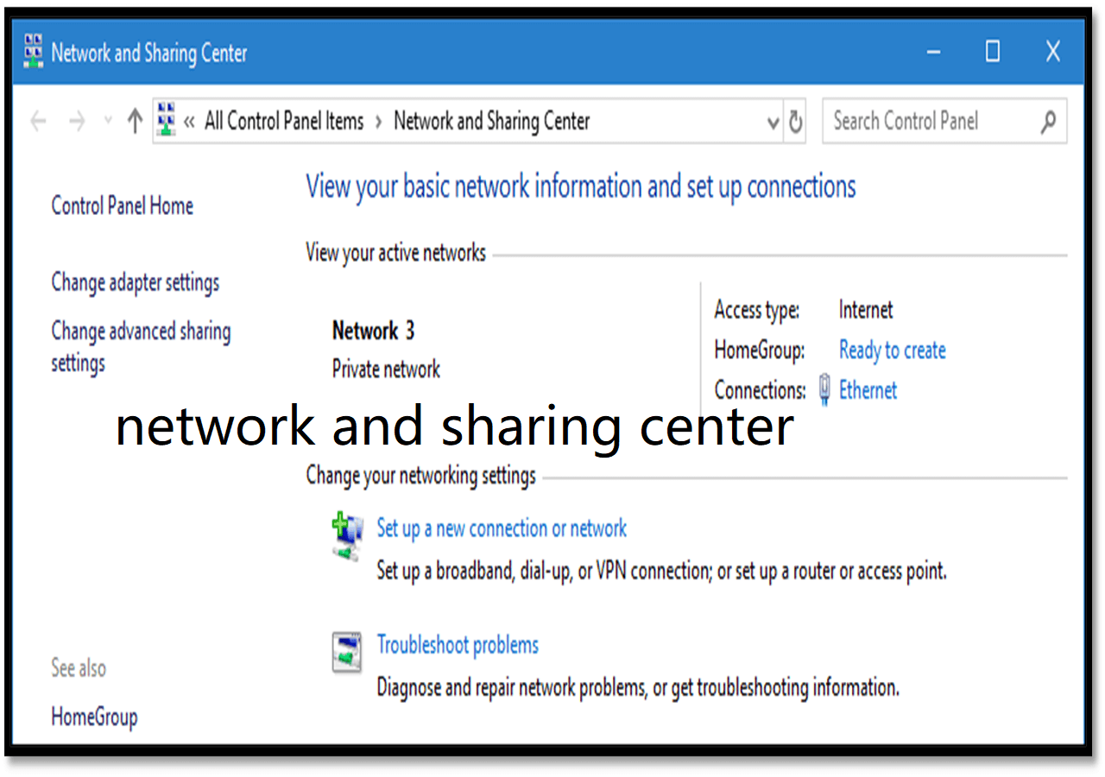
Task: Click the Private network label
Action: (x=386, y=370)
